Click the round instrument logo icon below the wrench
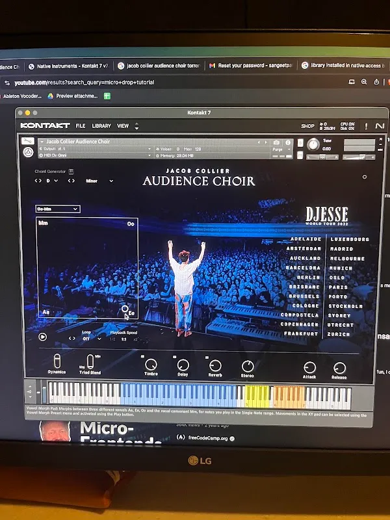 click(x=29, y=152)
